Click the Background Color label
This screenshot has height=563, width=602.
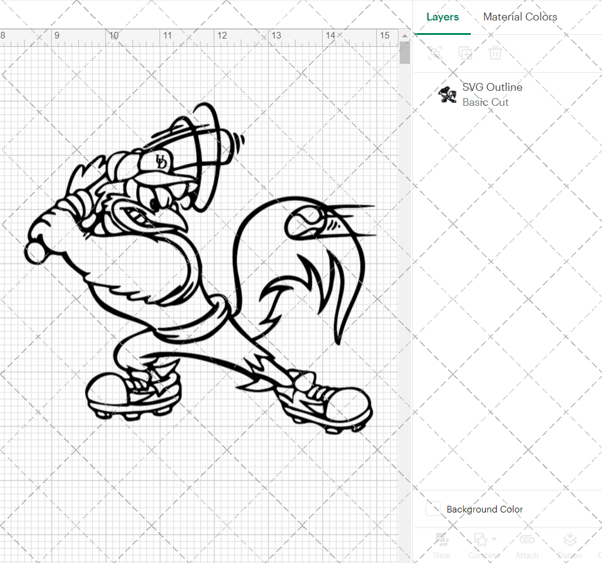(485, 509)
